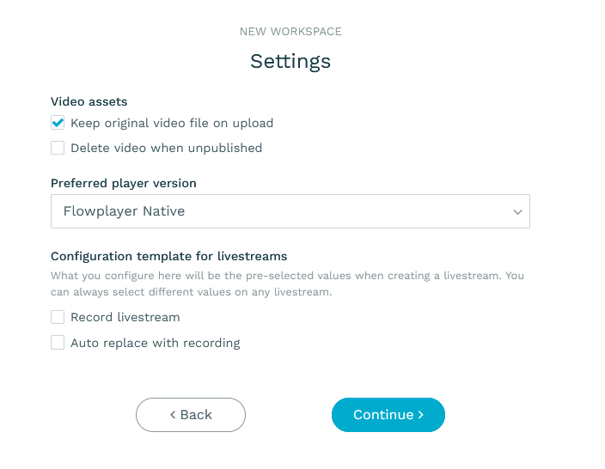Uncheck the Keep original video file checkbox
This screenshot has width=605, height=469.
[x=58, y=123]
